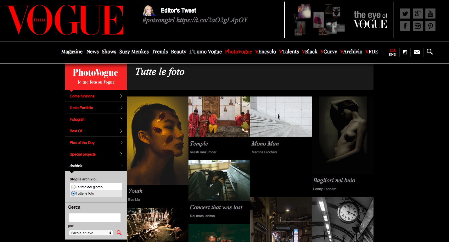
Task: Expand the 'Best Of' sidebar item
Action: (x=96, y=131)
